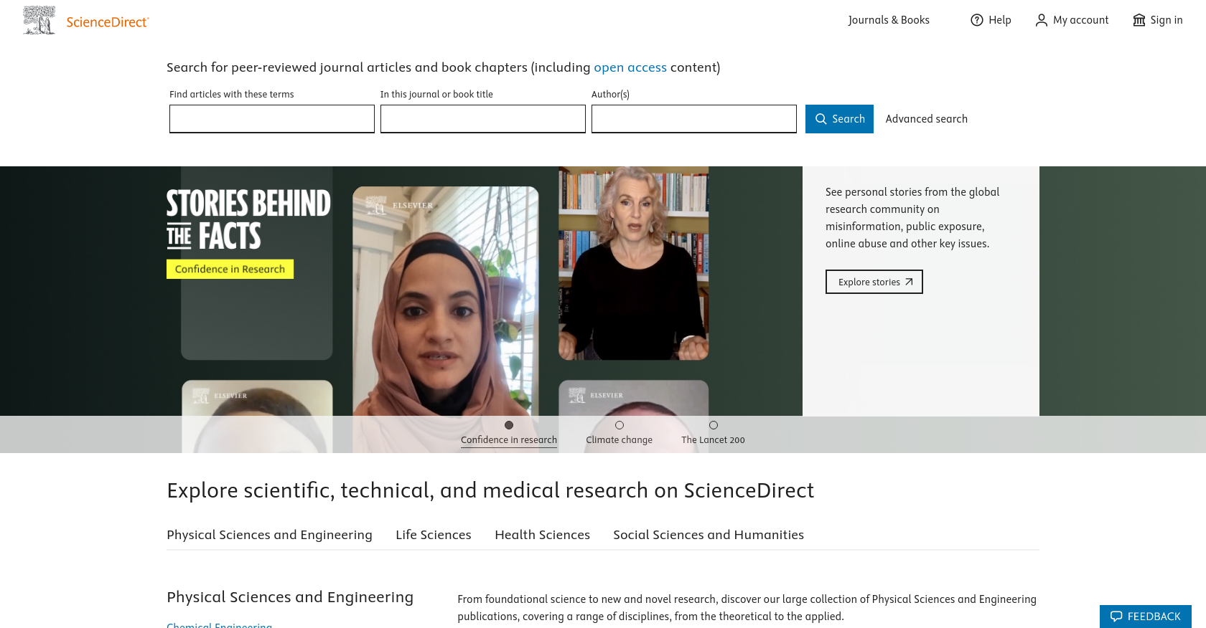Open Journals & Books

889,20
